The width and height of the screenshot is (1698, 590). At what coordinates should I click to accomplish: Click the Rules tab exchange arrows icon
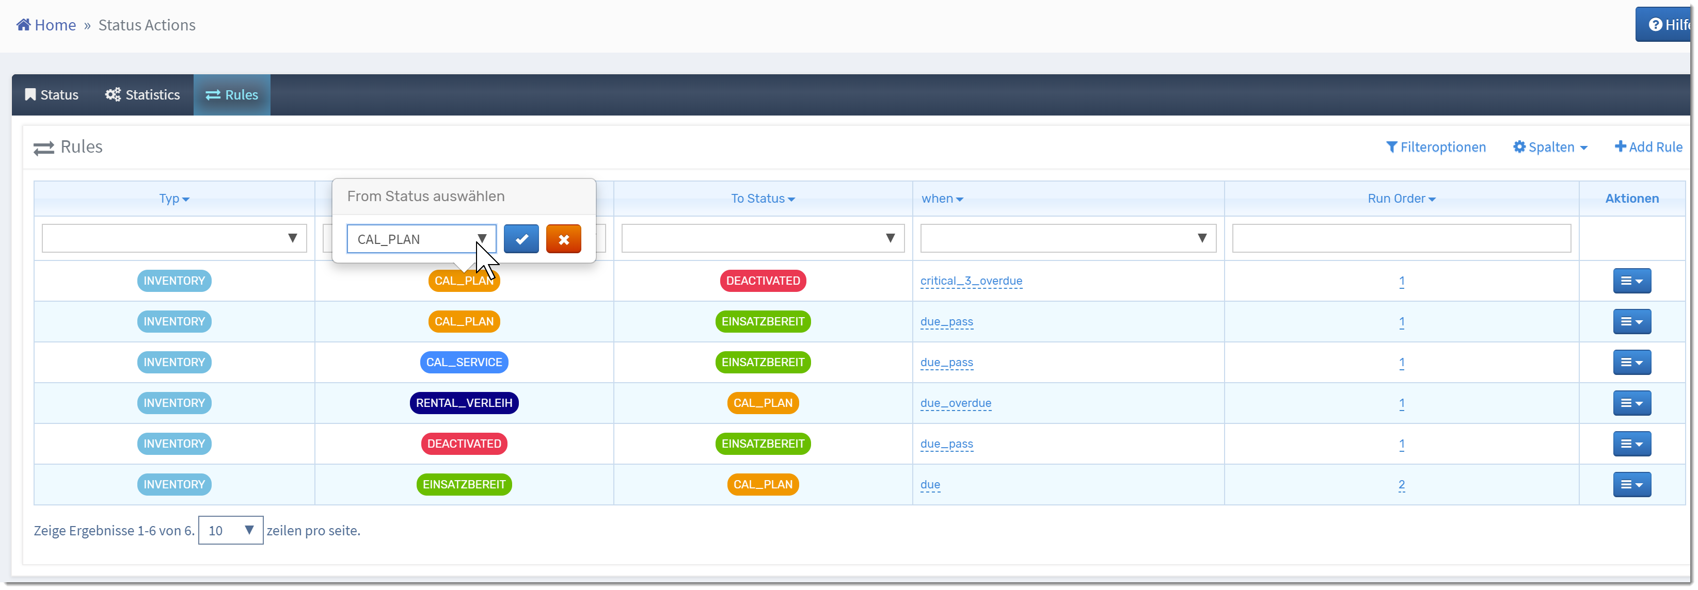pos(213,95)
